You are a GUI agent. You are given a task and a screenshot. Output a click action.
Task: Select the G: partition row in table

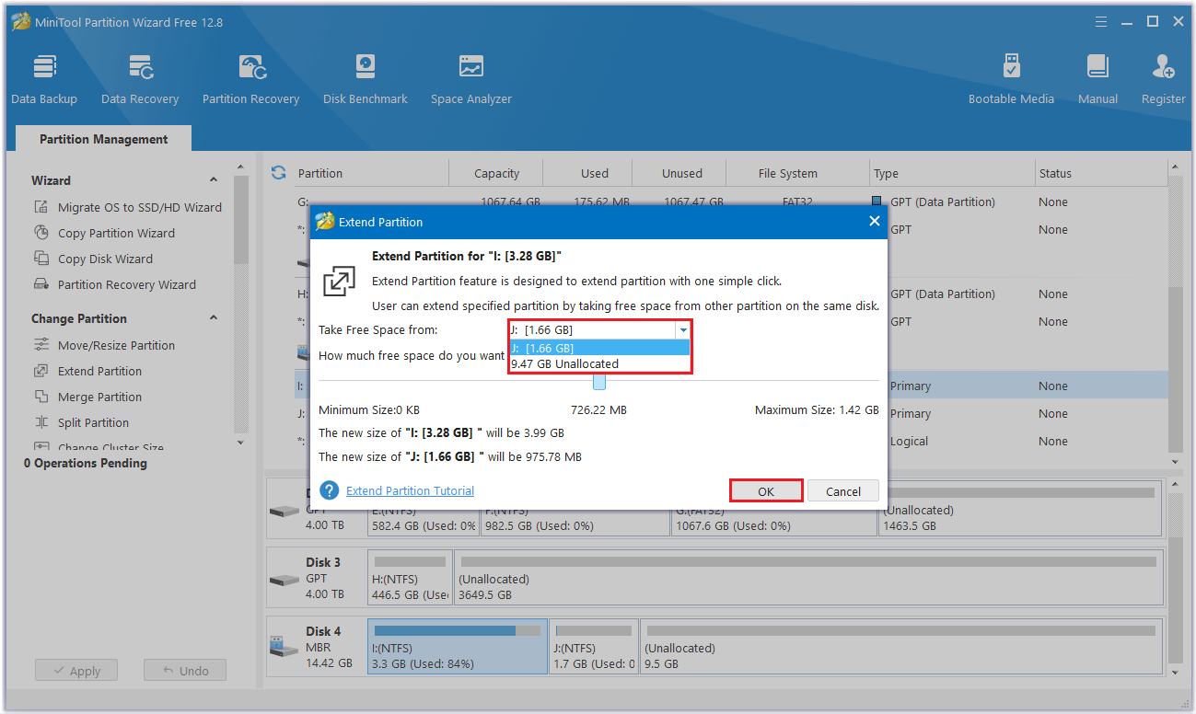[731, 202]
